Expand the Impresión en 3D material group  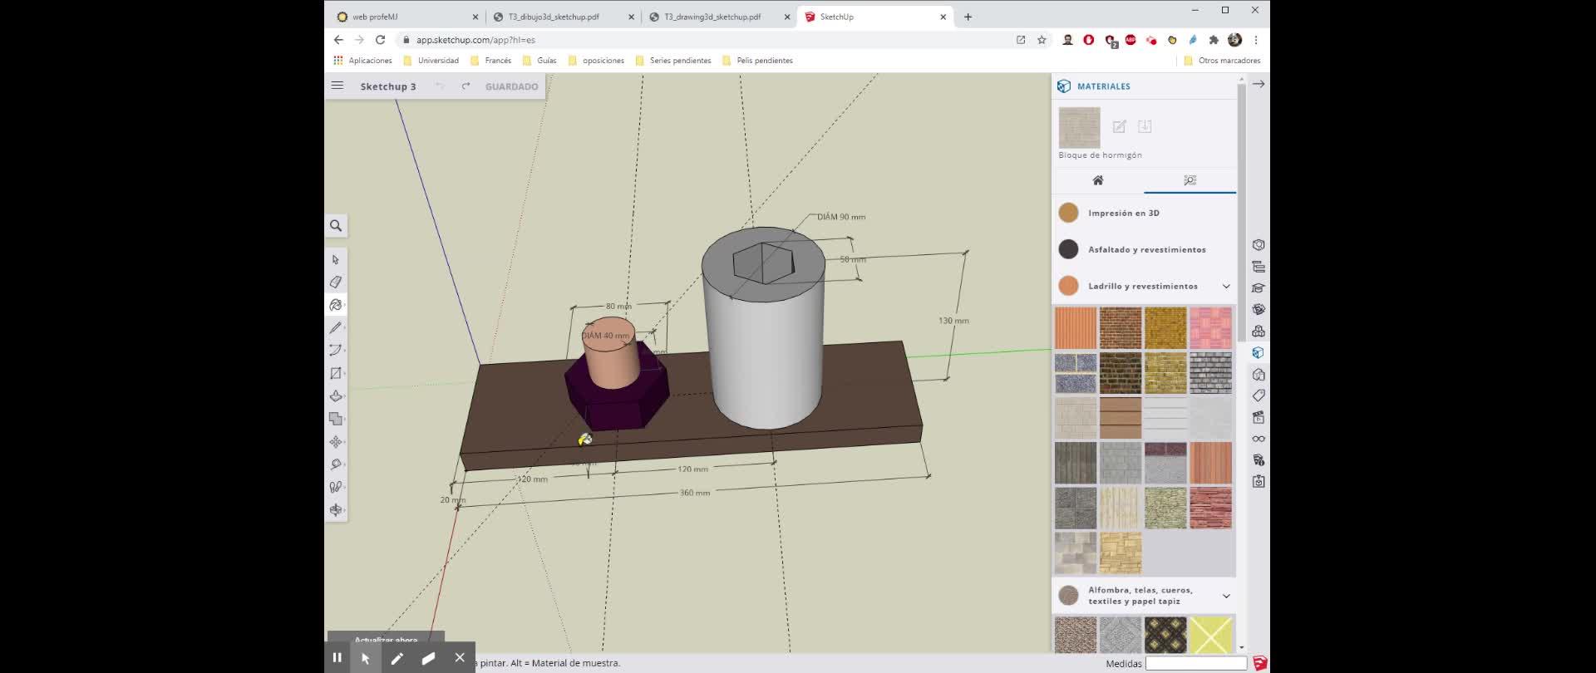(1123, 214)
